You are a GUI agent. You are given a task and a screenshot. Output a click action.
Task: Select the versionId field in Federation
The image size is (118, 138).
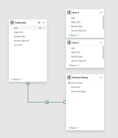point(18,45)
